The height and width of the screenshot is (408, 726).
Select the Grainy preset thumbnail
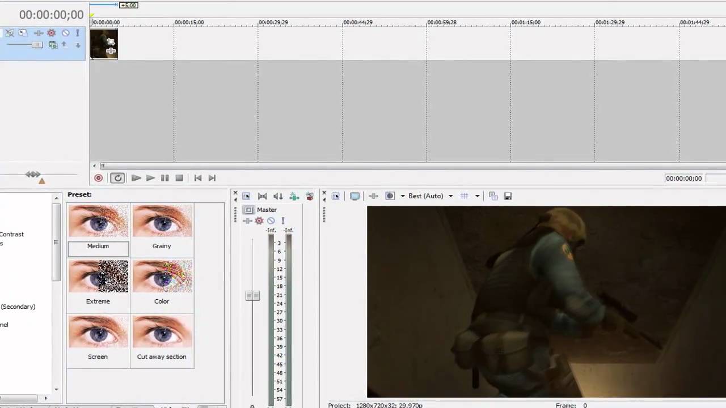[162, 221]
